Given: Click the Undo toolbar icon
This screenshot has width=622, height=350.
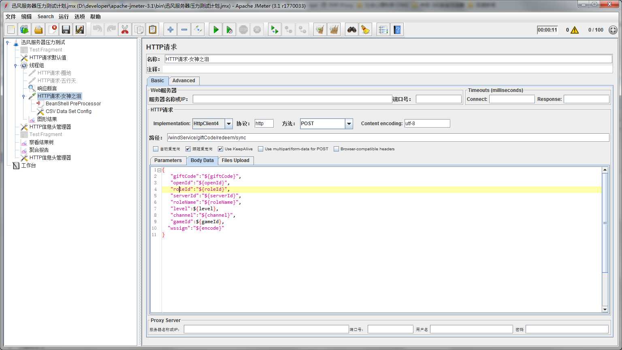Looking at the screenshot, I should click(98, 30).
